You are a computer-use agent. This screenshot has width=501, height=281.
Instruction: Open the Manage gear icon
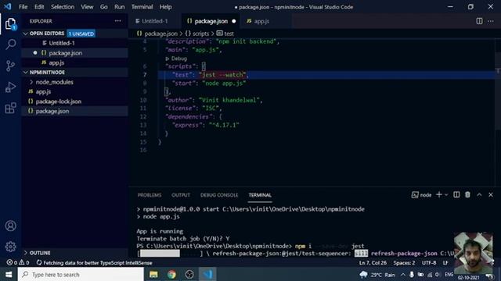click(x=10, y=247)
